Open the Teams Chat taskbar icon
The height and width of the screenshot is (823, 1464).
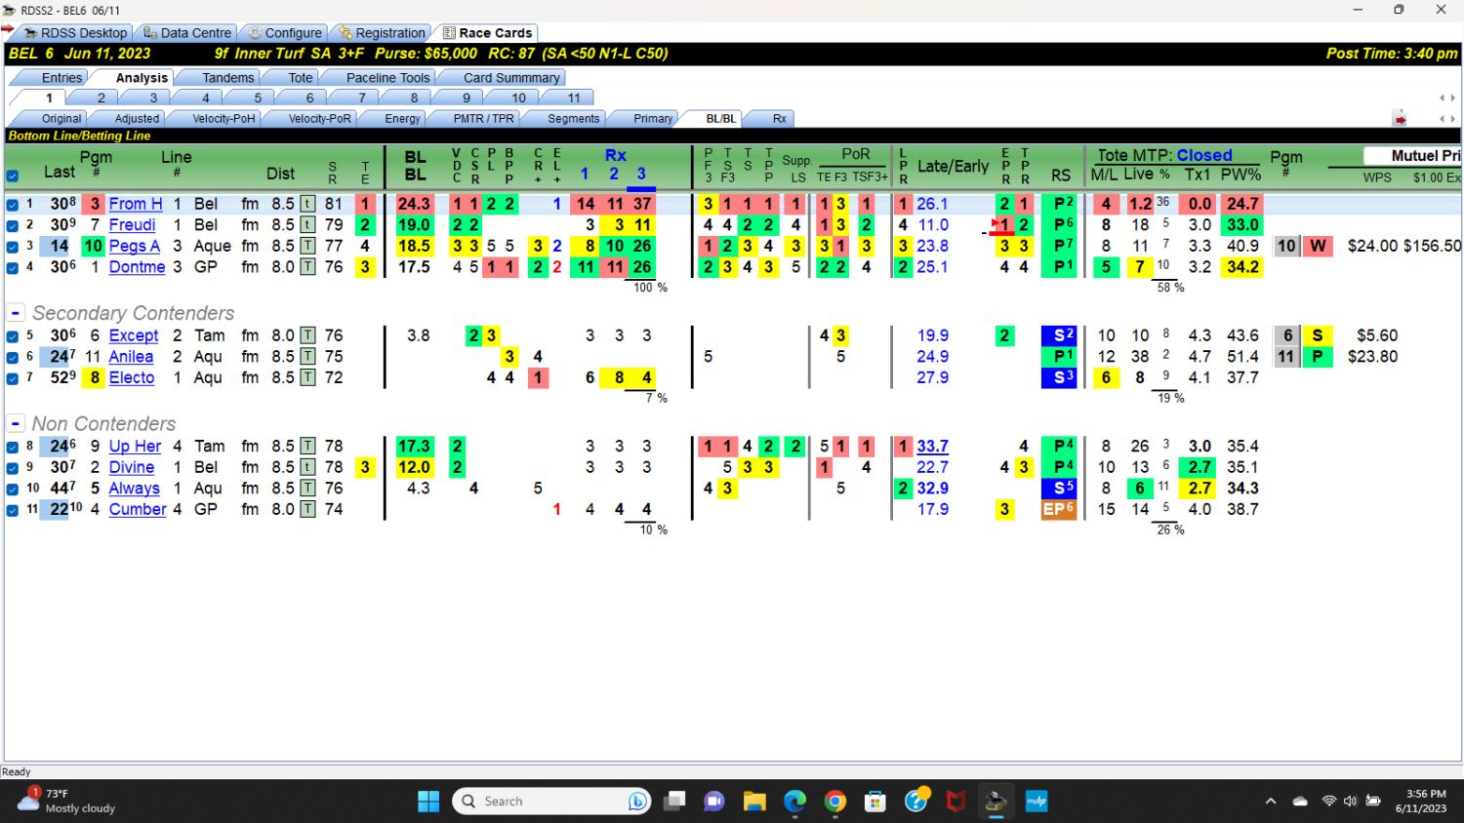(714, 802)
